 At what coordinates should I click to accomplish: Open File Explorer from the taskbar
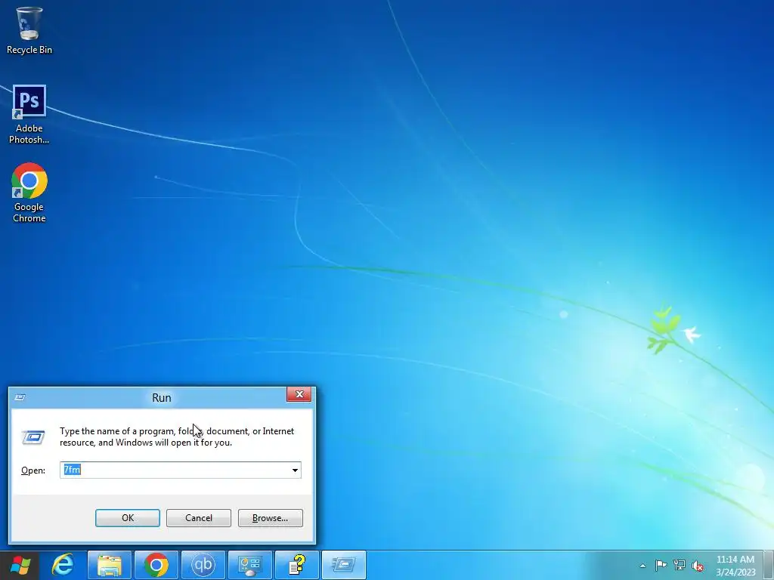[110, 565]
